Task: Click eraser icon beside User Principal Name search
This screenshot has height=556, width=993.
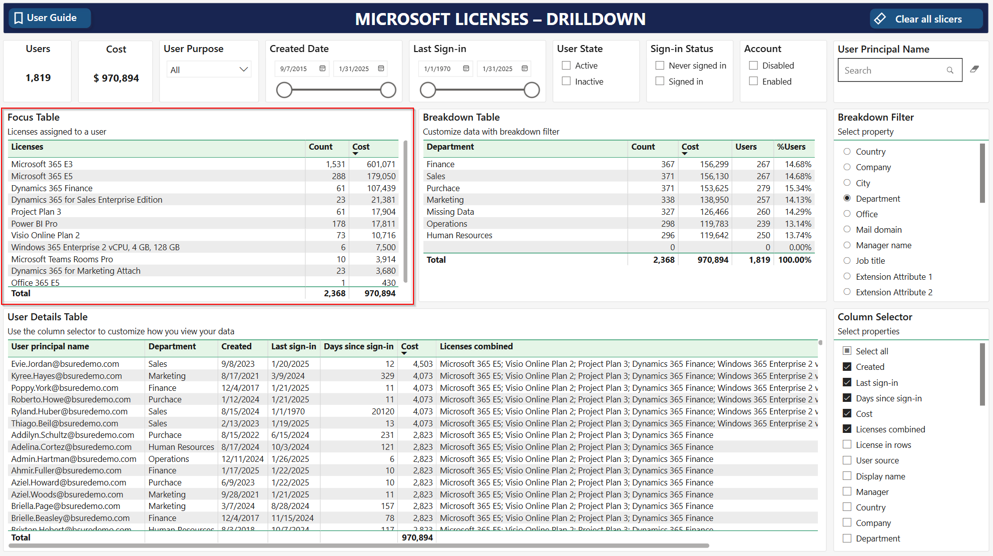Action: point(974,70)
